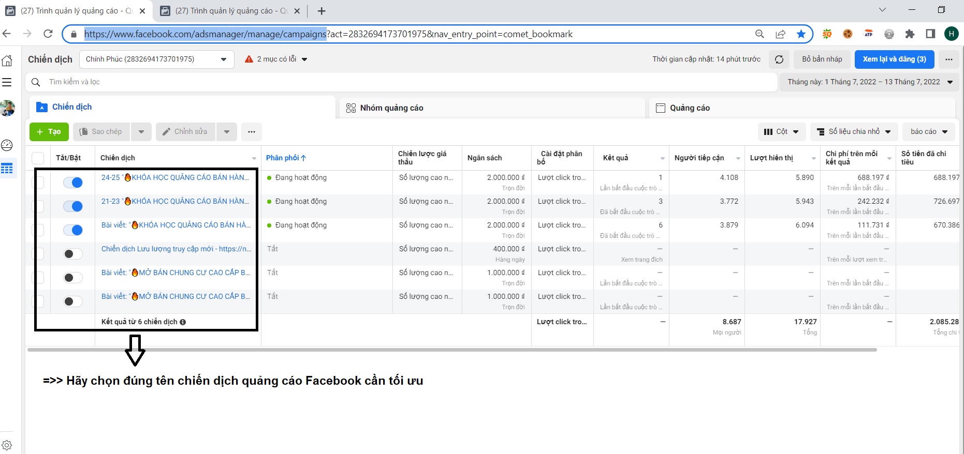Enable the Chiến dịch Lưu lượng truy cập toggle
This screenshot has height=454, width=964.
tap(73, 253)
